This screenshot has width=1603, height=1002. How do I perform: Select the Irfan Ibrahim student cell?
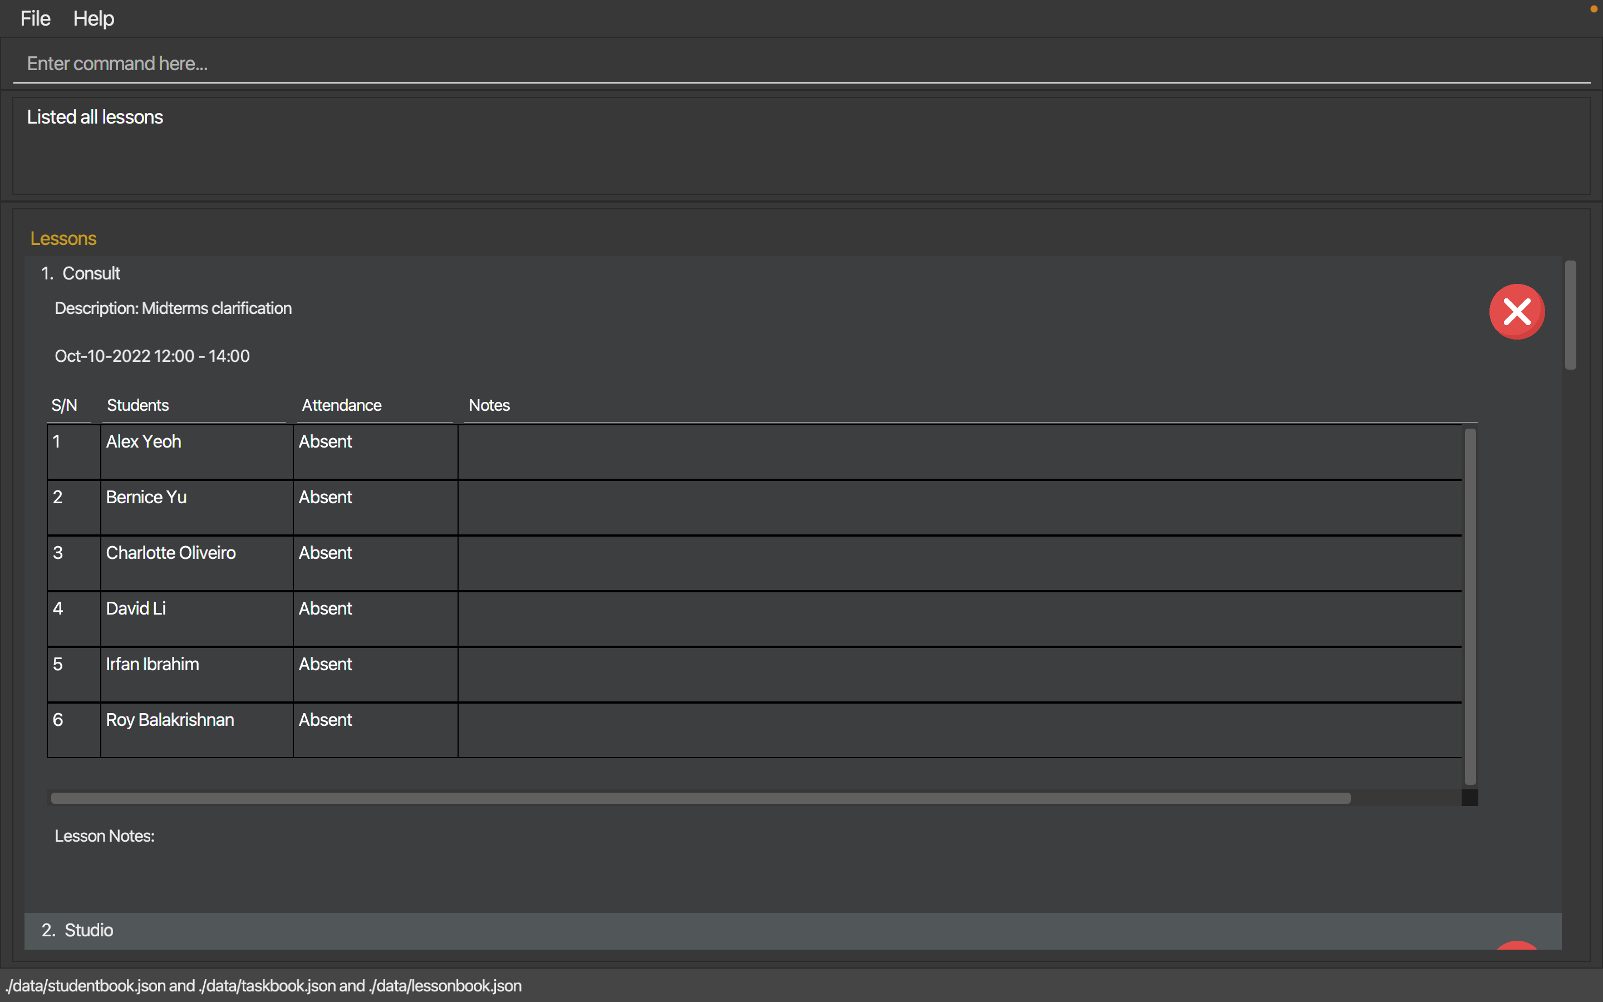196,675
